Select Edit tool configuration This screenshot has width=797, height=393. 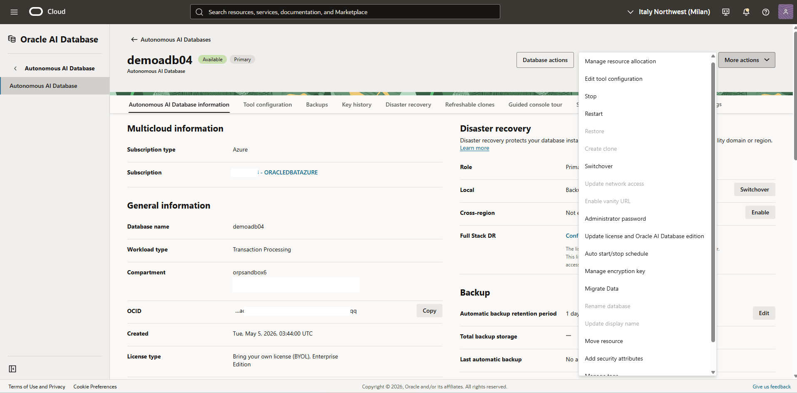(x=613, y=79)
